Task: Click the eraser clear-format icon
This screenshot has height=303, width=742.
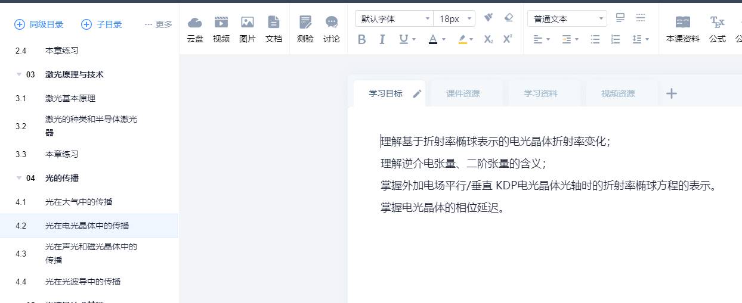Action: coord(508,18)
